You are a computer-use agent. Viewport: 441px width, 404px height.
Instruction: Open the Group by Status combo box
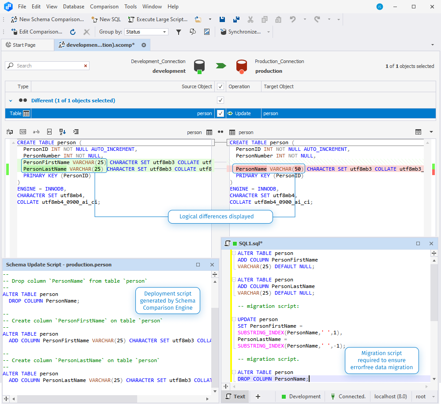[x=146, y=32]
